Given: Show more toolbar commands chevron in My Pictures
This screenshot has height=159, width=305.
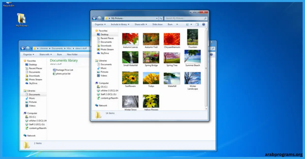Looking at the screenshot, I should [177, 24].
